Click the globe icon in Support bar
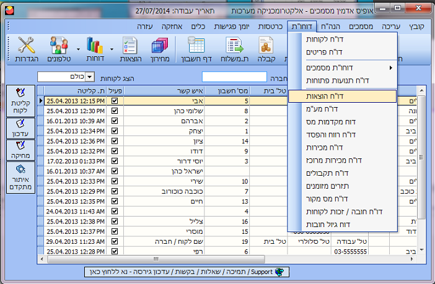Screen dimensions: 435x284 (279, 272)
